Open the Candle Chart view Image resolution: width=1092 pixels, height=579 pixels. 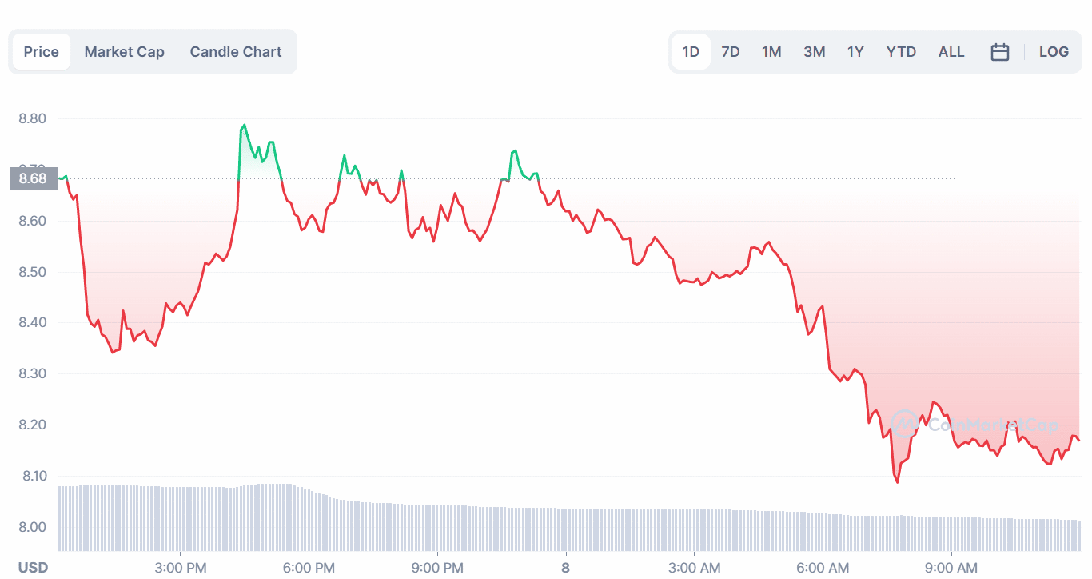236,52
